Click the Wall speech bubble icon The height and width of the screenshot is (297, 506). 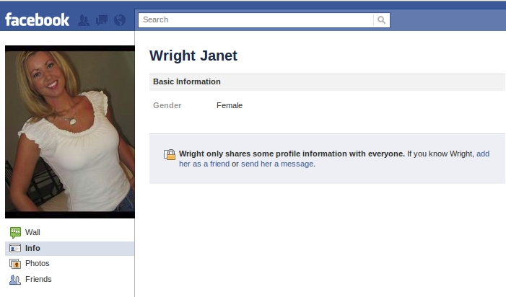(15, 232)
